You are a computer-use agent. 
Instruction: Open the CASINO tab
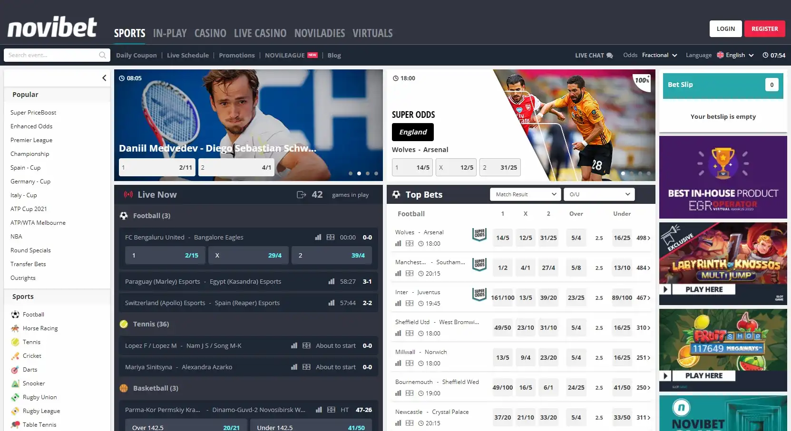(210, 33)
